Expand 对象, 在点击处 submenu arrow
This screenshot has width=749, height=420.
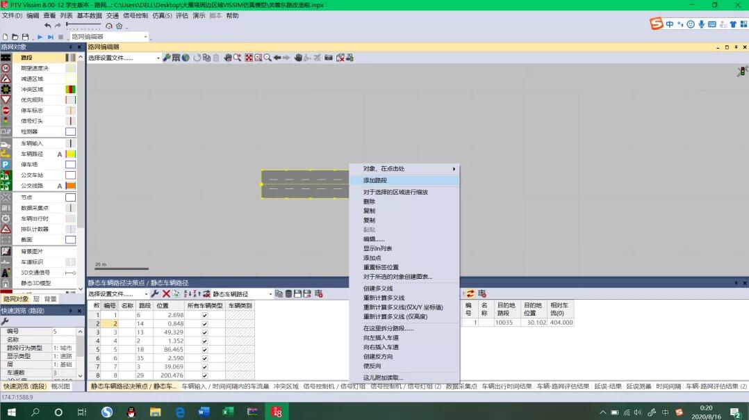pyautogui.click(x=454, y=169)
